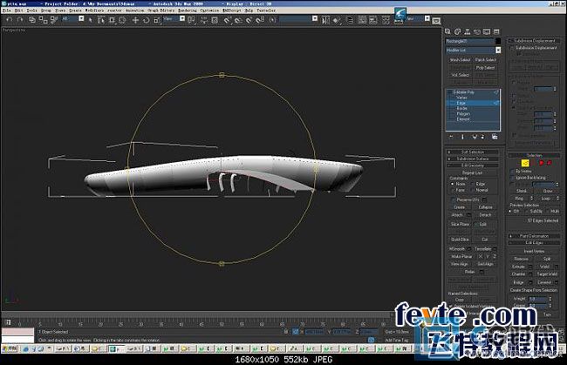567x365 pixels.
Task: Toggle the Preserve UVs checkbox
Action: click(453, 199)
